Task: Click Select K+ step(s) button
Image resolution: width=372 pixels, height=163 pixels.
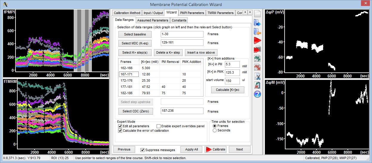Action: [x=135, y=52]
